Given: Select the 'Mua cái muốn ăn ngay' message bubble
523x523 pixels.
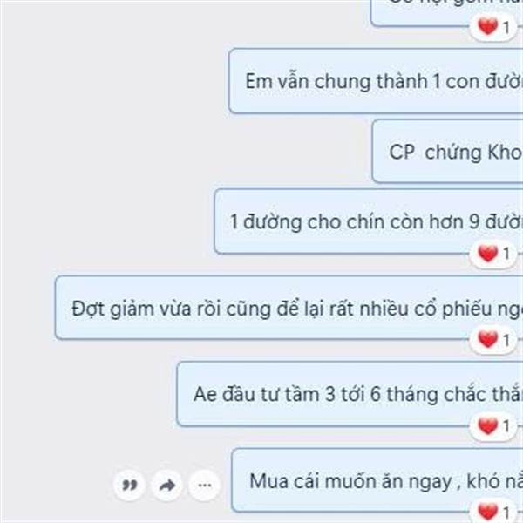Looking at the screenshot, I should pos(377,480).
